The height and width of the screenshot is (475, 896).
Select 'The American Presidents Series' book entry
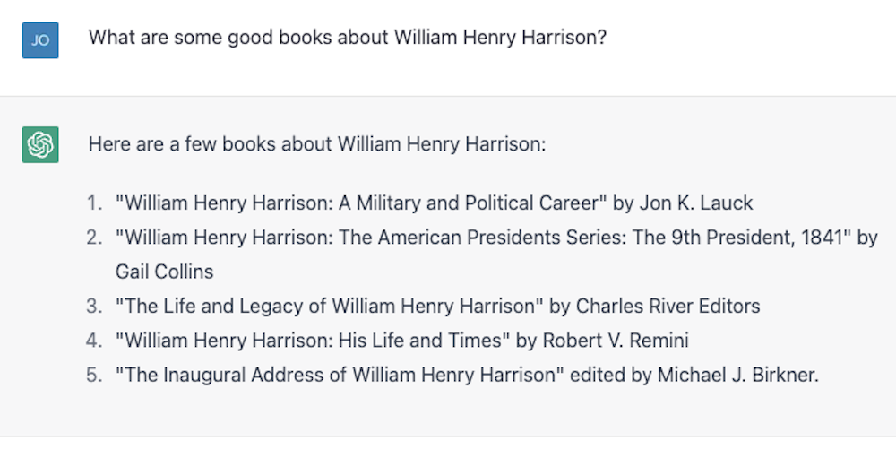click(496, 255)
